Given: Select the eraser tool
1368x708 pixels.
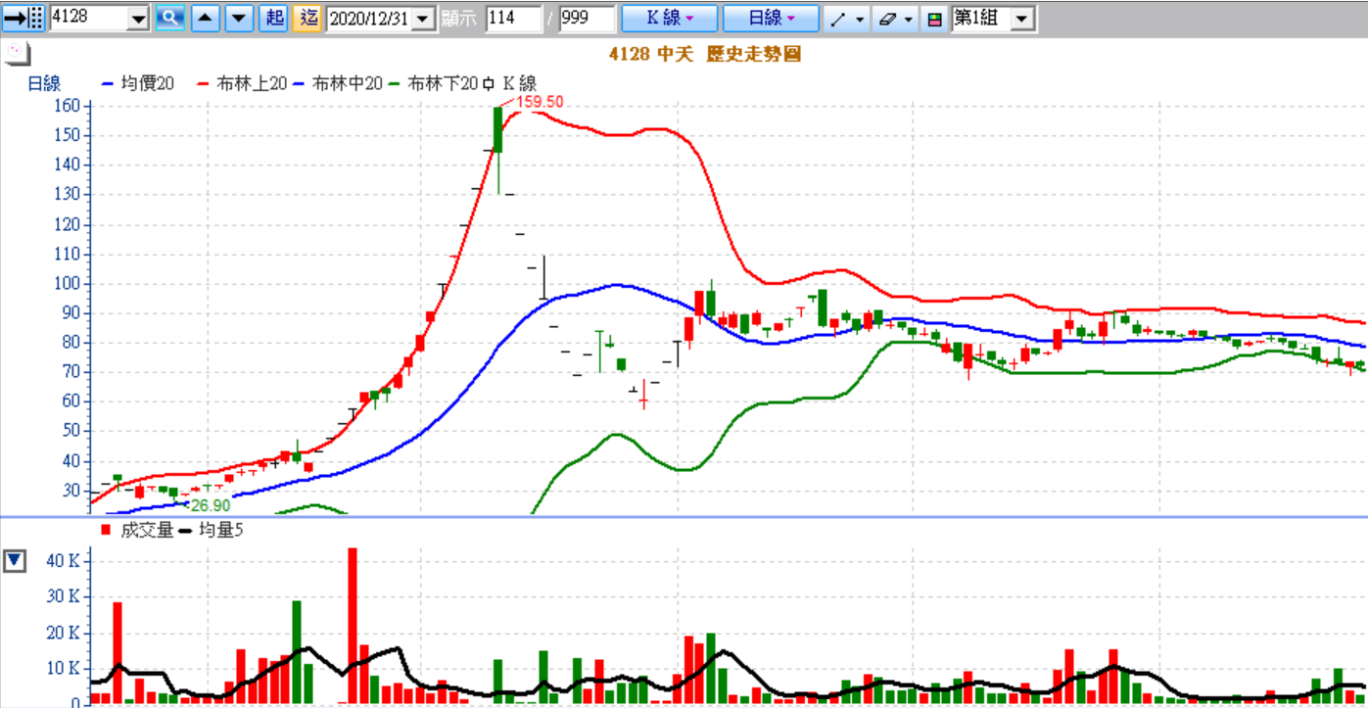Looking at the screenshot, I should point(888,19).
